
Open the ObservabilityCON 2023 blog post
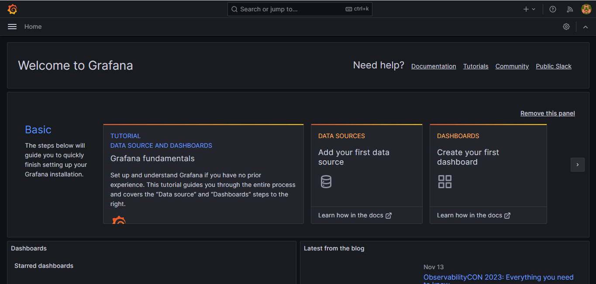coord(498,277)
